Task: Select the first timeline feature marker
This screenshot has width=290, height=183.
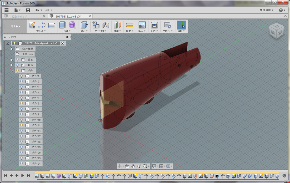Action: (x=37, y=176)
